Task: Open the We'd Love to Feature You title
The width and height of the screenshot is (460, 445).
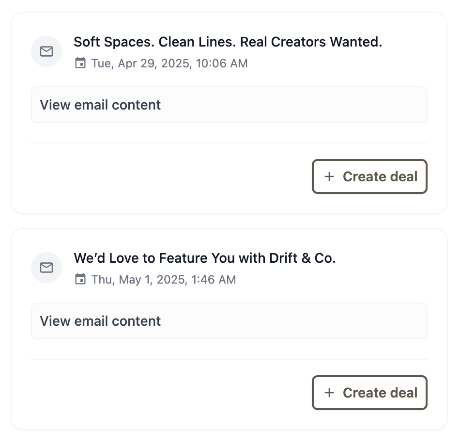Action: click(204, 258)
